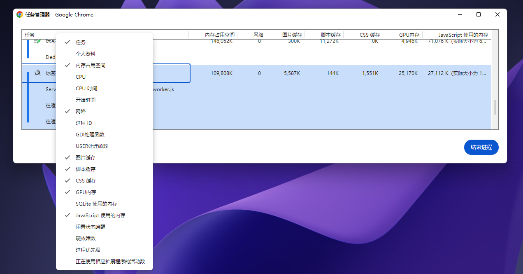Uncheck 脚本缓存 in the context menu
The width and height of the screenshot is (523, 274).
coord(105,169)
